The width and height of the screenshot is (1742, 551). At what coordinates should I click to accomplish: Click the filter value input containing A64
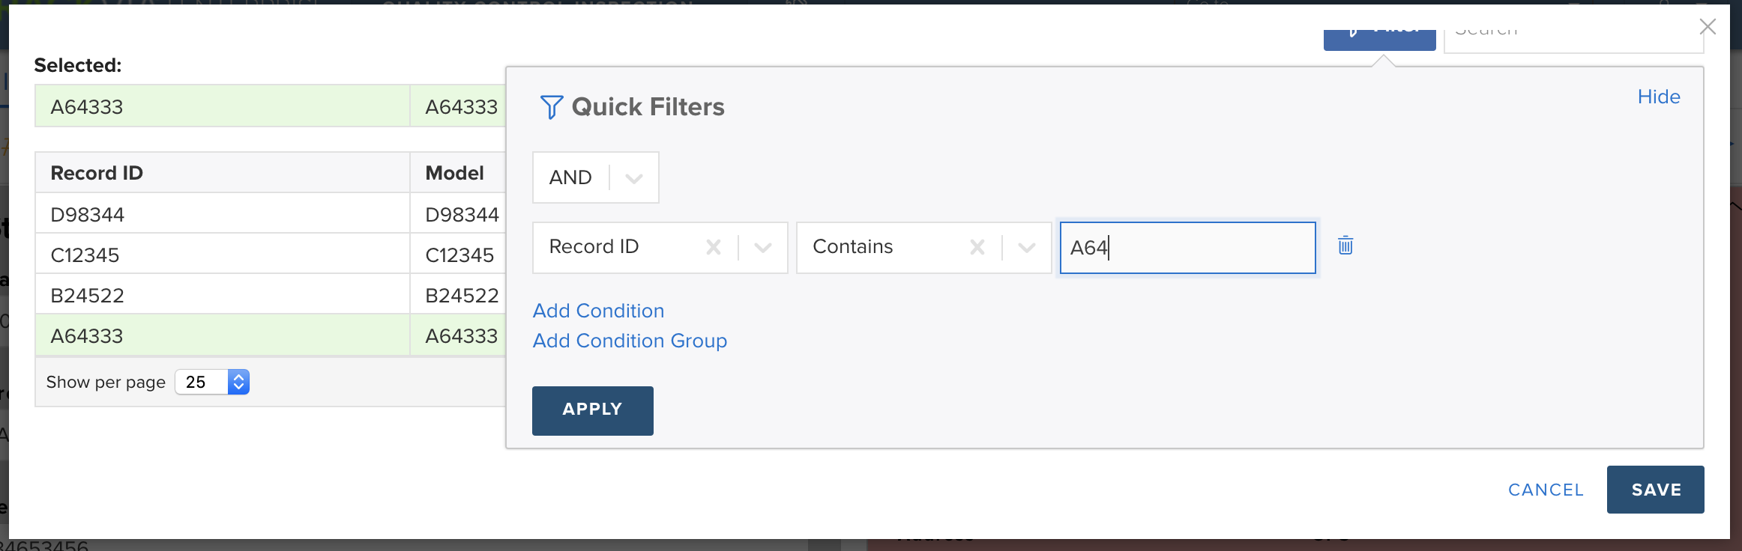click(1187, 248)
